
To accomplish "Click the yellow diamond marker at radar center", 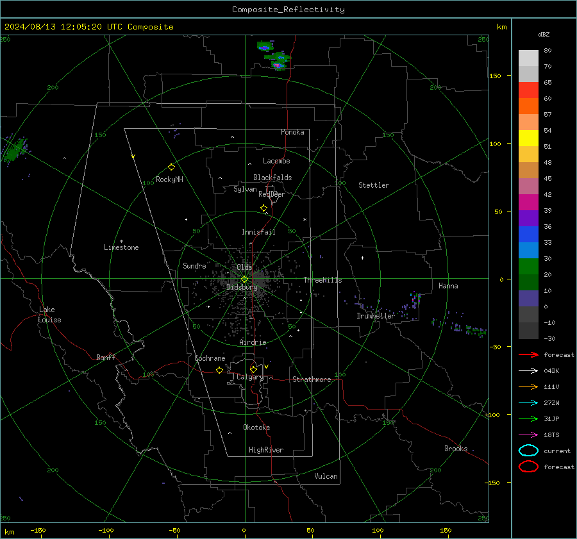I will (x=244, y=279).
